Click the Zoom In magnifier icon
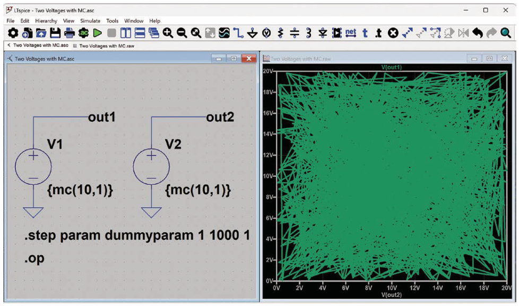519x307 pixels. click(x=168, y=33)
